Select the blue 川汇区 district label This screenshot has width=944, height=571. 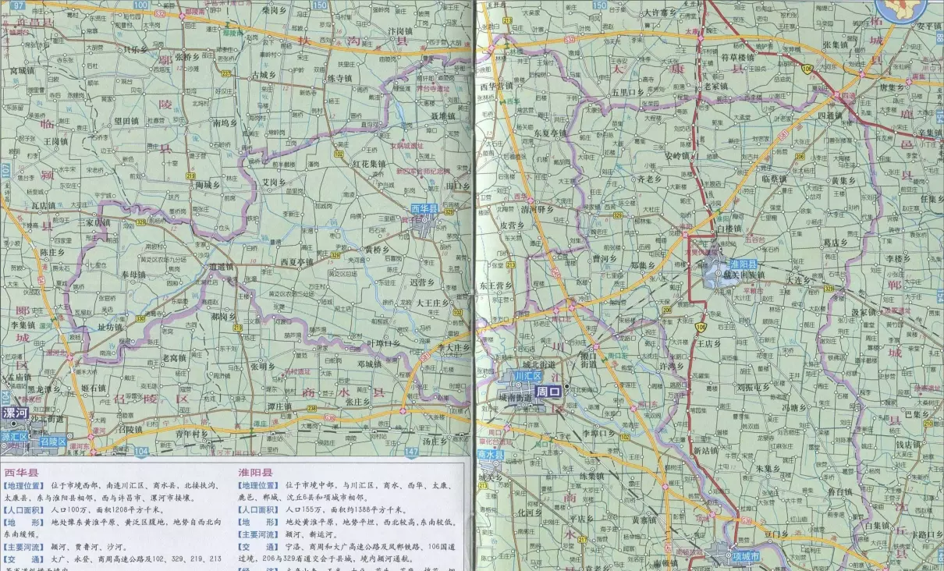click(527, 376)
